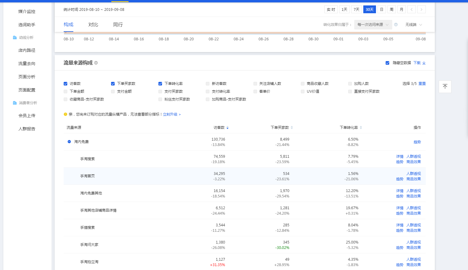This screenshot has width=468, height=270.
Task: Switch to the 对比 tab
Action: point(93,25)
